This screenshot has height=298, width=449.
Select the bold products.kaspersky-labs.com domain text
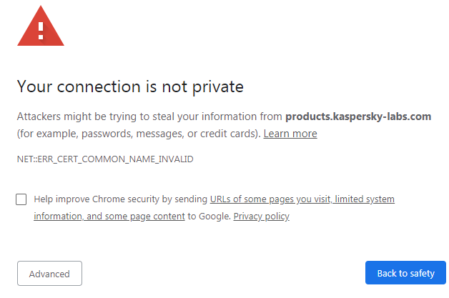point(358,116)
